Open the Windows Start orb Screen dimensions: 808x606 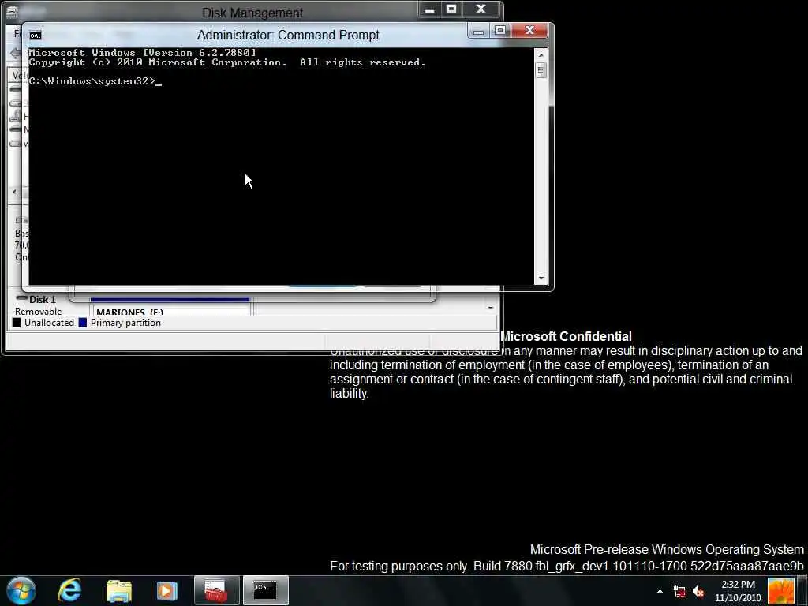21,590
